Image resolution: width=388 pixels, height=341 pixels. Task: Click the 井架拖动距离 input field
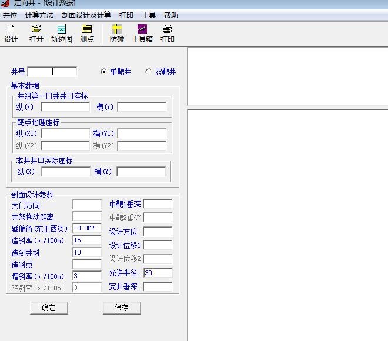tap(87, 216)
